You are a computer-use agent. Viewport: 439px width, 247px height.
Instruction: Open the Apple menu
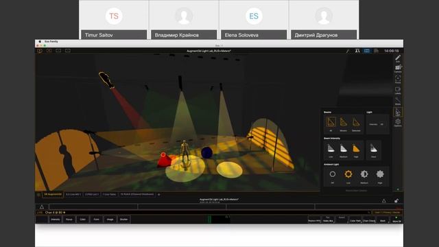40,41
